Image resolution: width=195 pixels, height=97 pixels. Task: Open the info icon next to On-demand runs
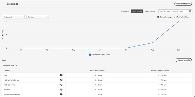(x=16, y=65)
